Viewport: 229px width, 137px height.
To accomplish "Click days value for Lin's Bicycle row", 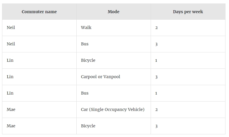I will click(x=188, y=60).
